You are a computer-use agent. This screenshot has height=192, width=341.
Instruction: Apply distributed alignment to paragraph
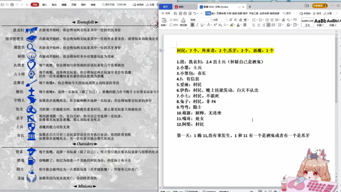click(x=273, y=25)
